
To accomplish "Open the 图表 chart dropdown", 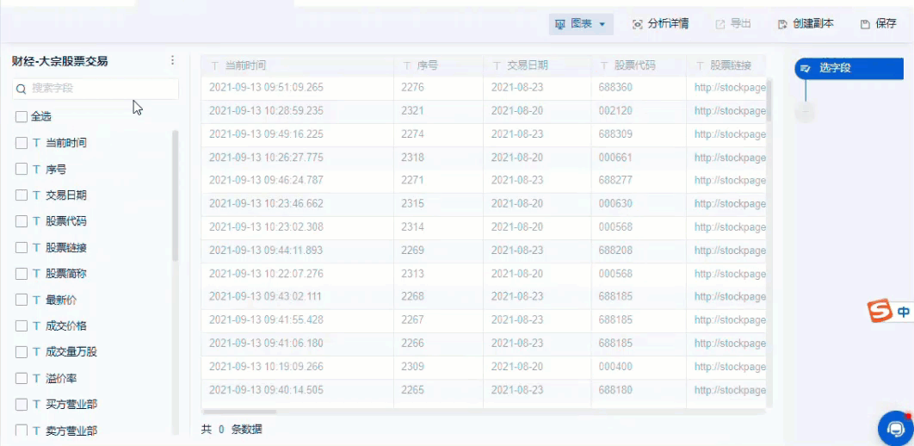I will coord(581,24).
